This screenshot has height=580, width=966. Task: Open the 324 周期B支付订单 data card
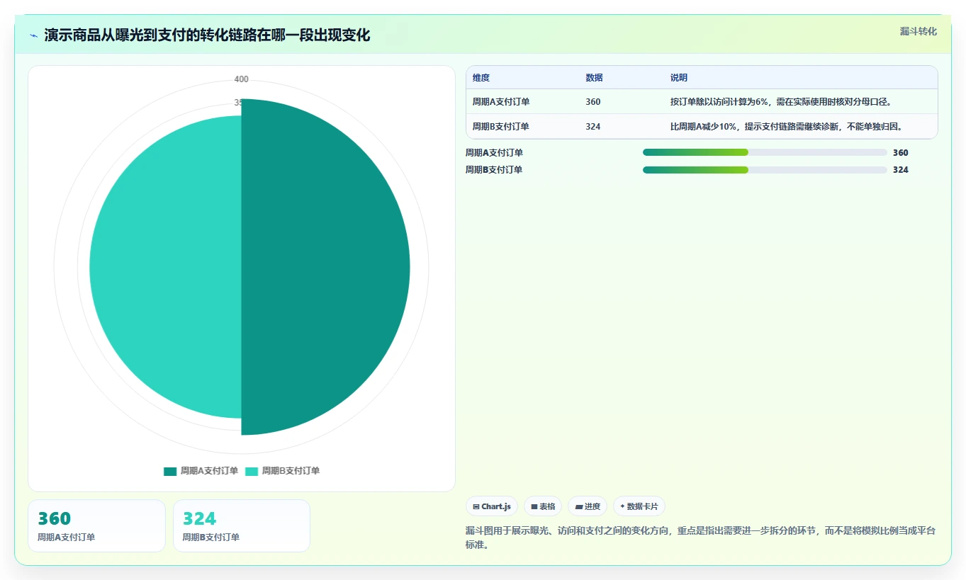242,525
